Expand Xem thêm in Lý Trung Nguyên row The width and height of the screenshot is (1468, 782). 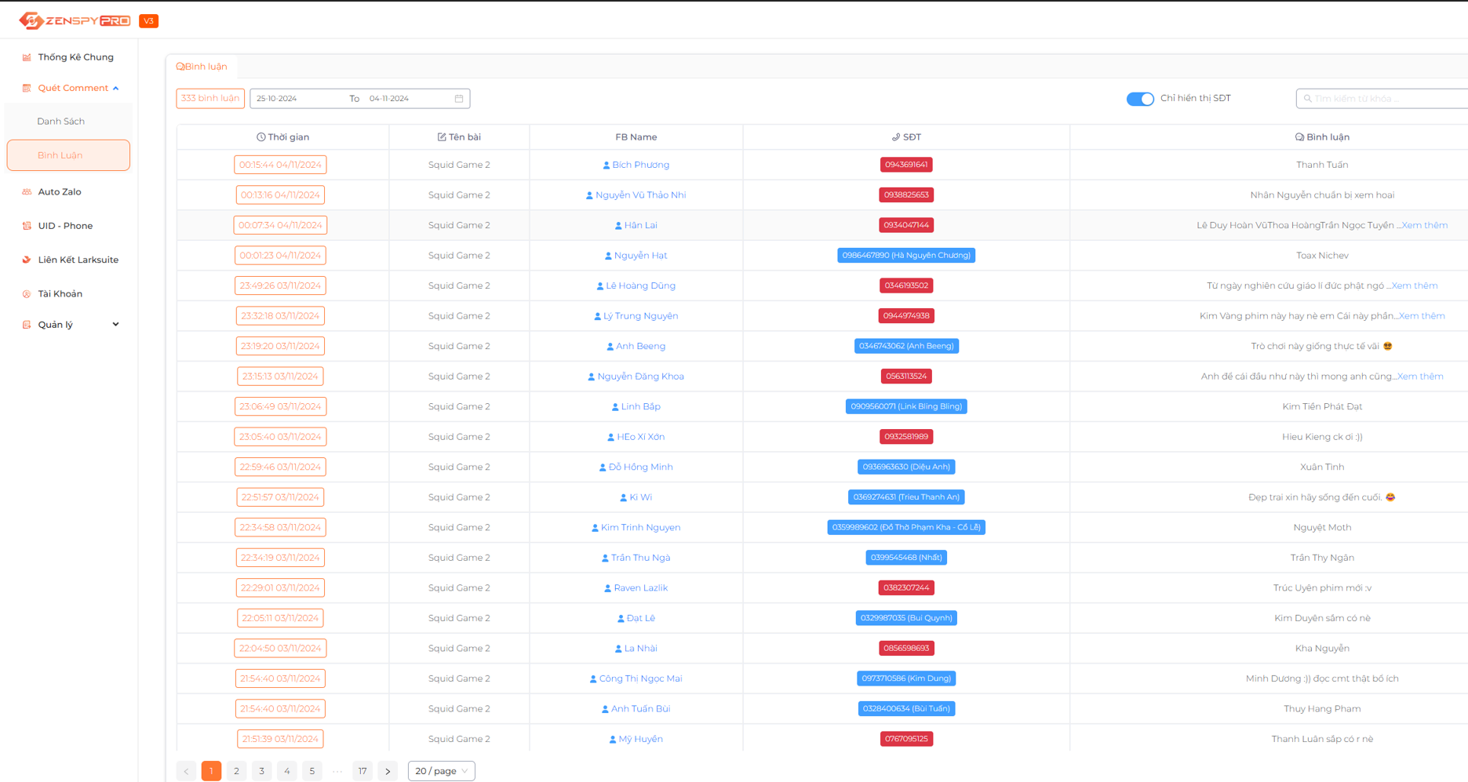coord(1422,315)
